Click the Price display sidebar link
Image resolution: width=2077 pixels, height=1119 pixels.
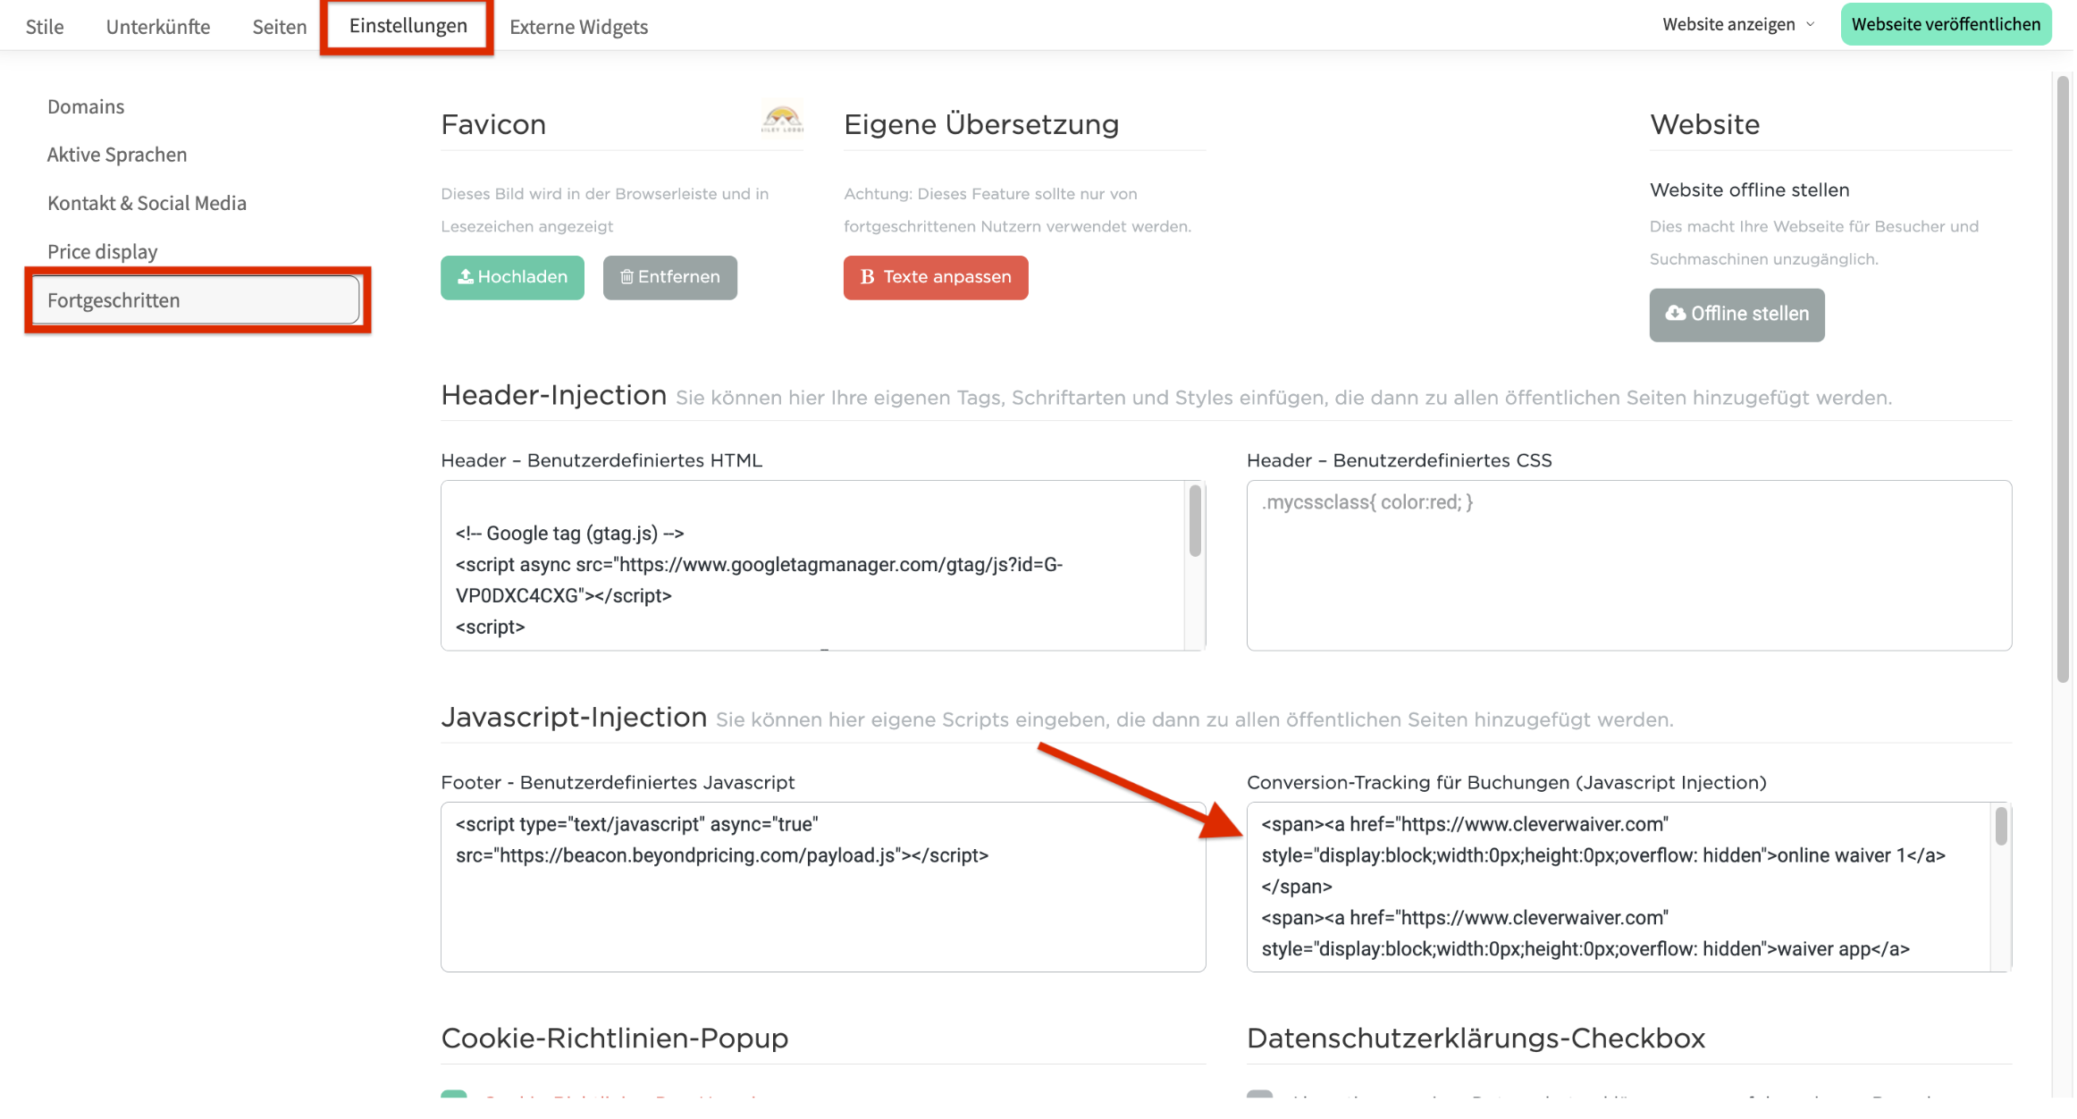point(102,251)
